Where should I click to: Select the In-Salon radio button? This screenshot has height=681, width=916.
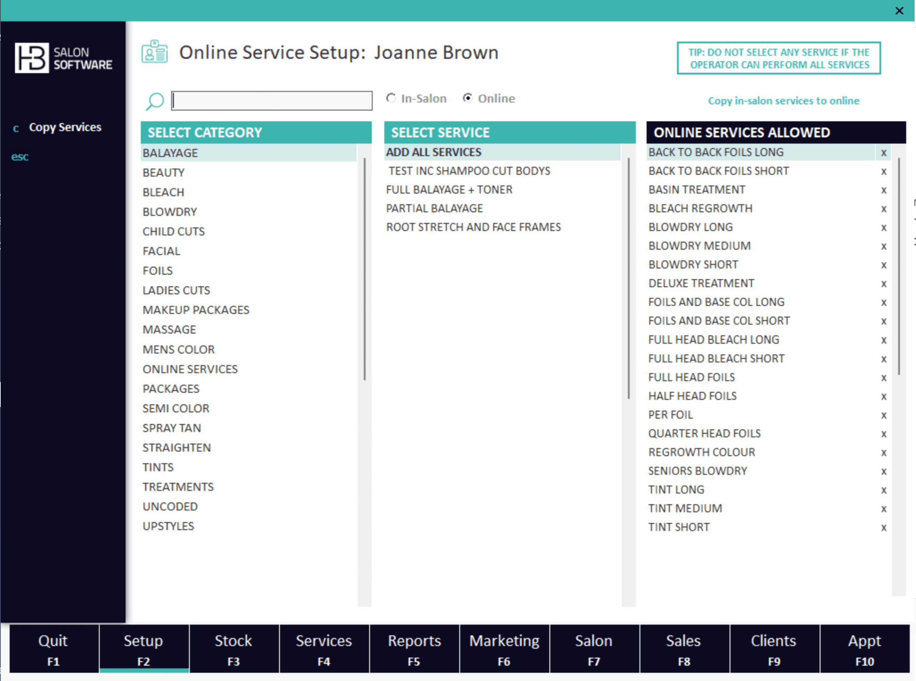(x=391, y=98)
